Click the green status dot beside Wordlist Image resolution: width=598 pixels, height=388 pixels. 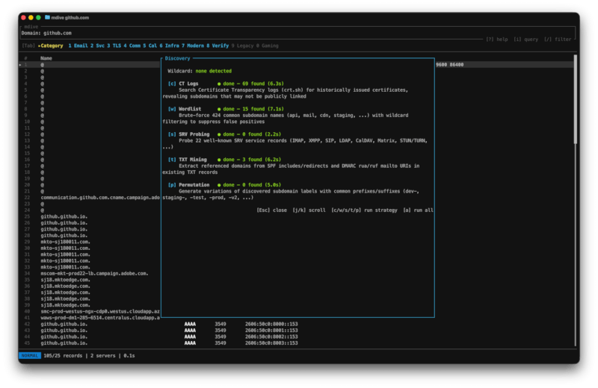click(219, 109)
